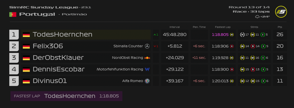
Task: Click the German flag next to DennisEscobar
Action: tap(26, 69)
